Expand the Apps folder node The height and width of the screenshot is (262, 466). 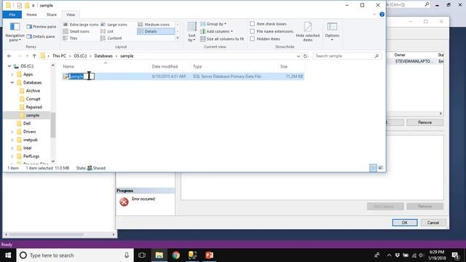tap(12, 74)
